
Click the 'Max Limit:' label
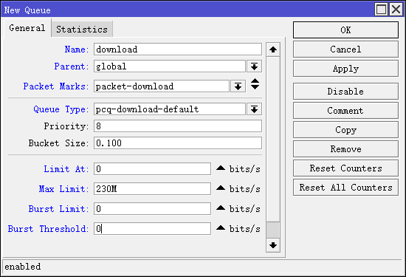(x=64, y=189)
